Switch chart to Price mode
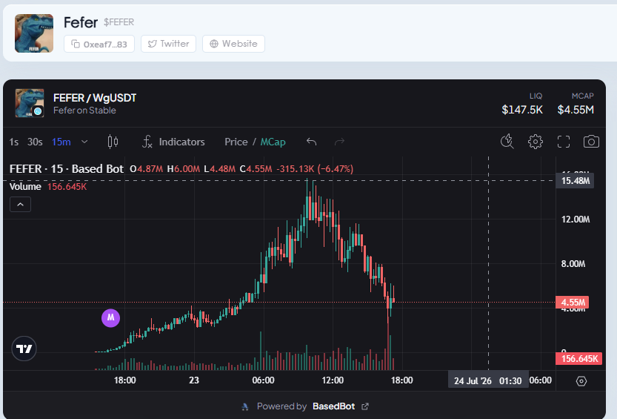 pos(236,142)
